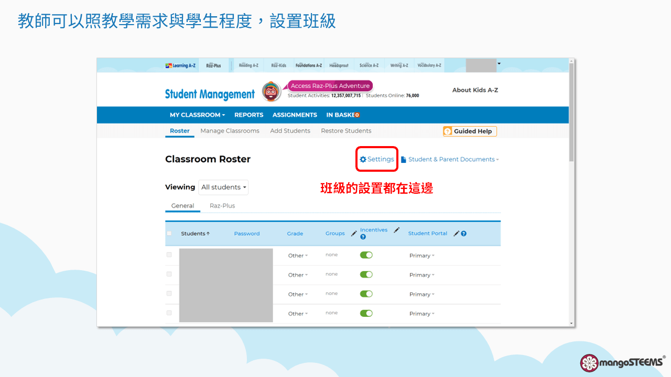Switch to Foundations A-Z

pyautogui.click(x=309, y=65)
